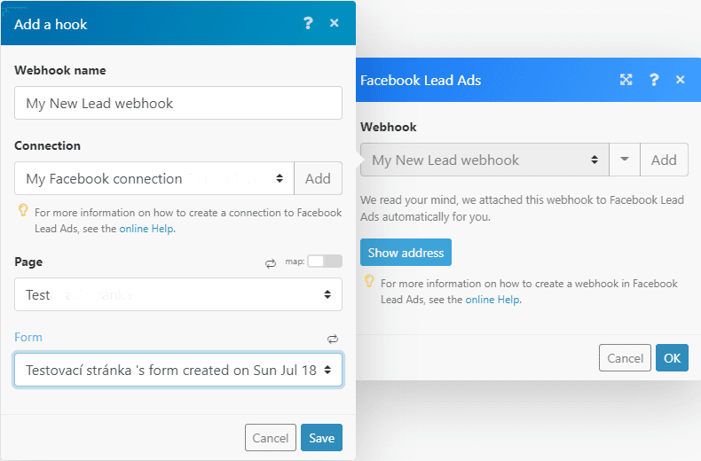Close the Facebook Lead Ads panel
Viewport: 701px width, 461px height.
pyautogui.click(x=681, y=80)
